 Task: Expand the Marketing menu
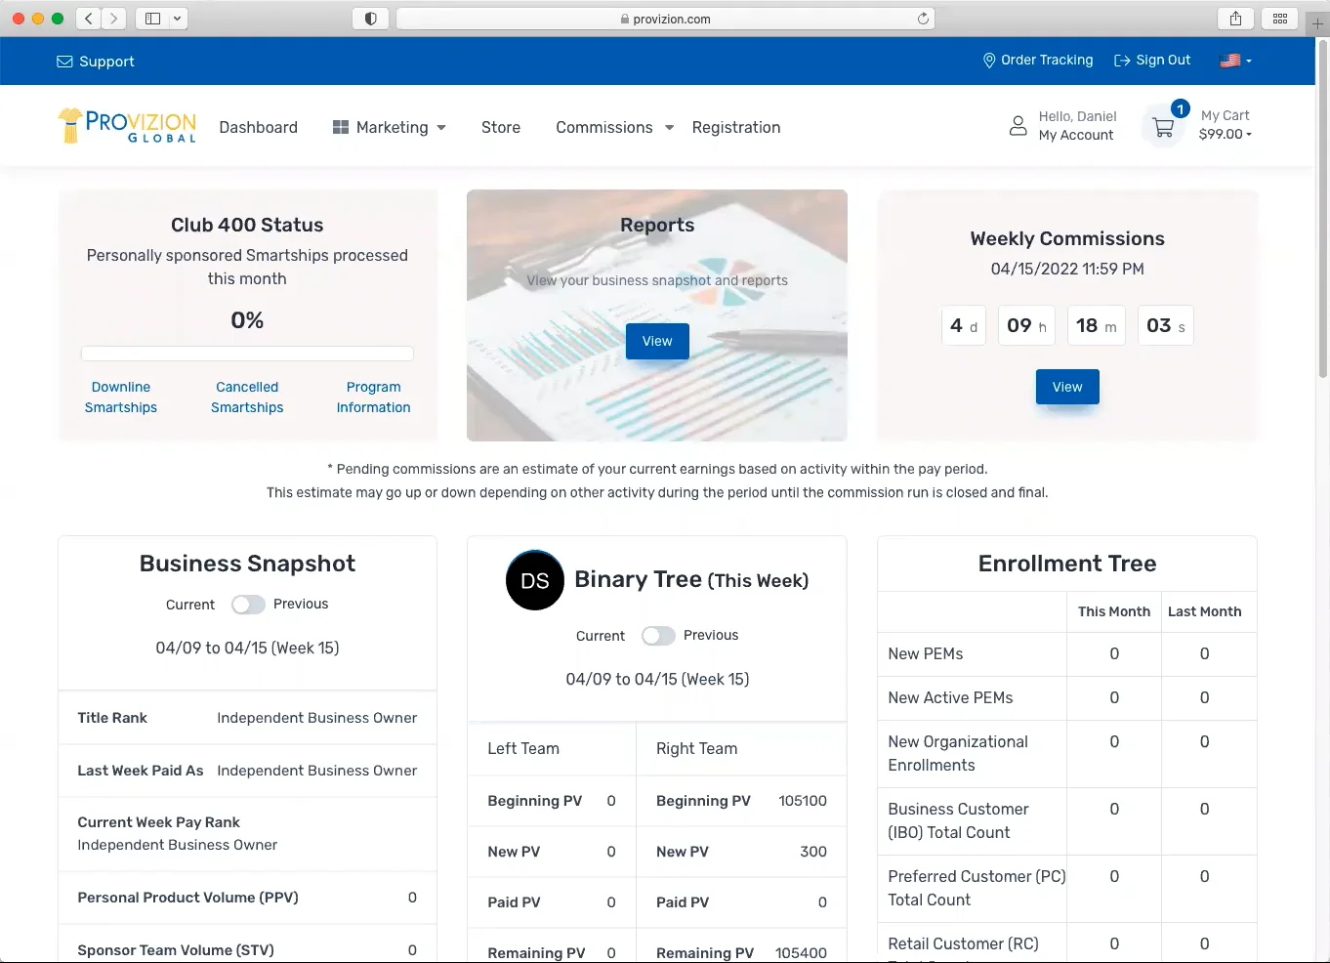(441, 128)
